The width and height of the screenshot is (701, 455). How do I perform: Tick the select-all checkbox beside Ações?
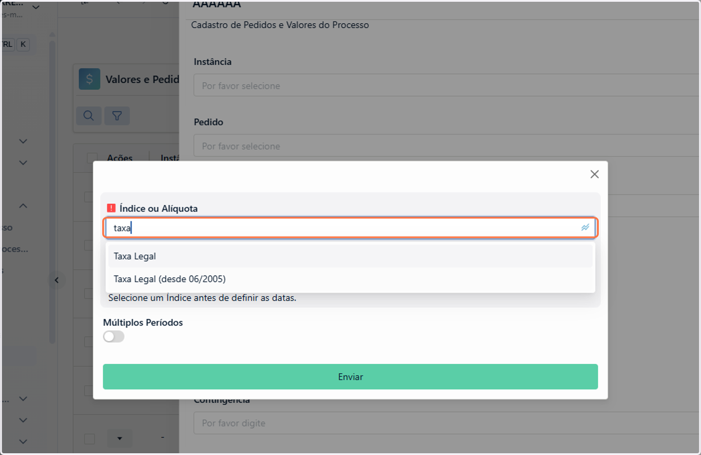92,158
